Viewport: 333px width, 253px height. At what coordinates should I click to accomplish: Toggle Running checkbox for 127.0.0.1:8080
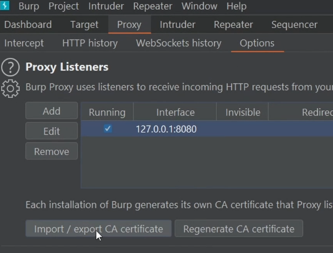click(x=107, y=129)
